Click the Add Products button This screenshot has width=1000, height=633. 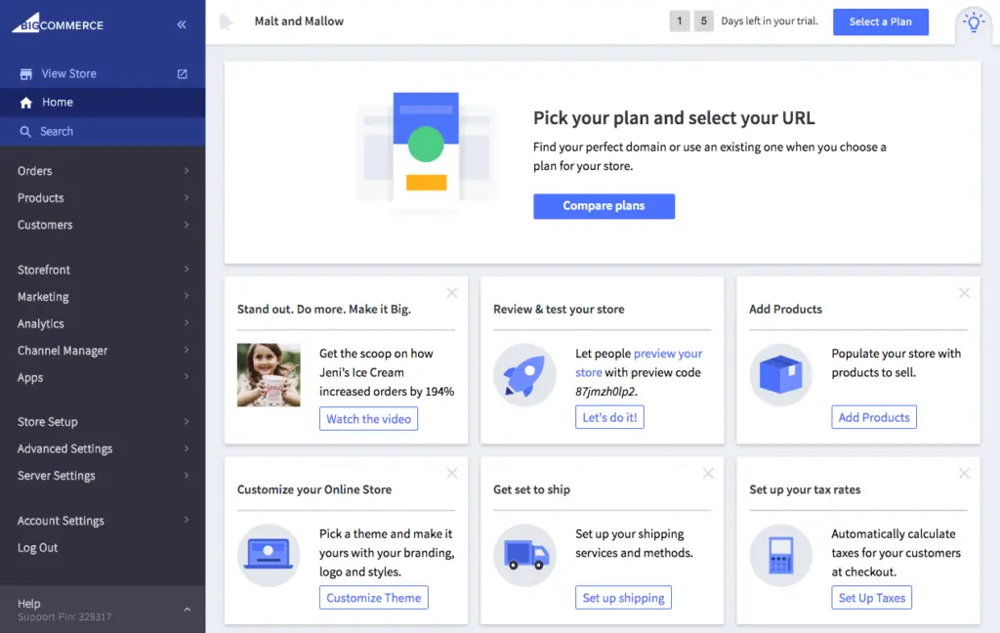874,417
